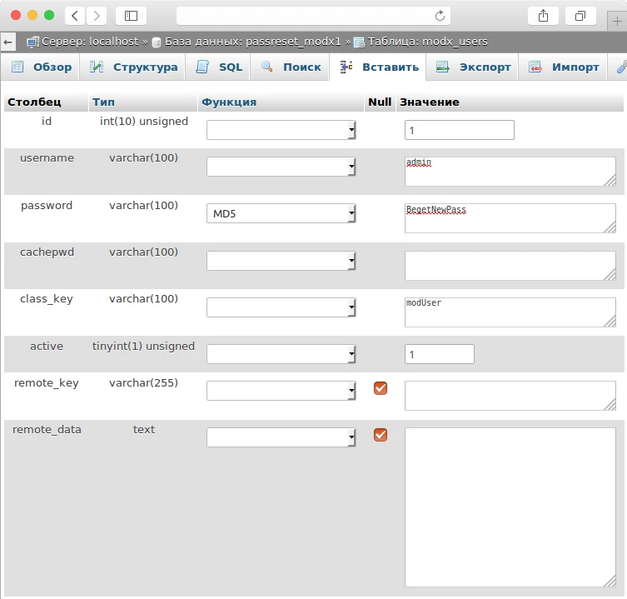
Task: Toggle Null checkbox for remote_key
Action: coord(381,388)
